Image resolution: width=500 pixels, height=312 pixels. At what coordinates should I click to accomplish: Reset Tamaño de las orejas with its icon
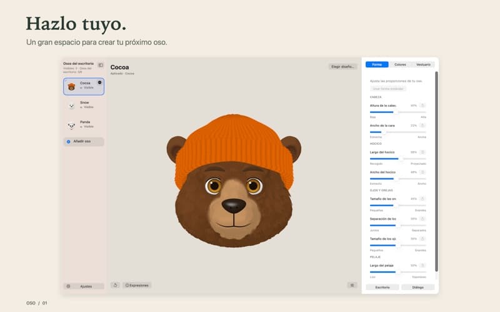[x=422, y=198]
